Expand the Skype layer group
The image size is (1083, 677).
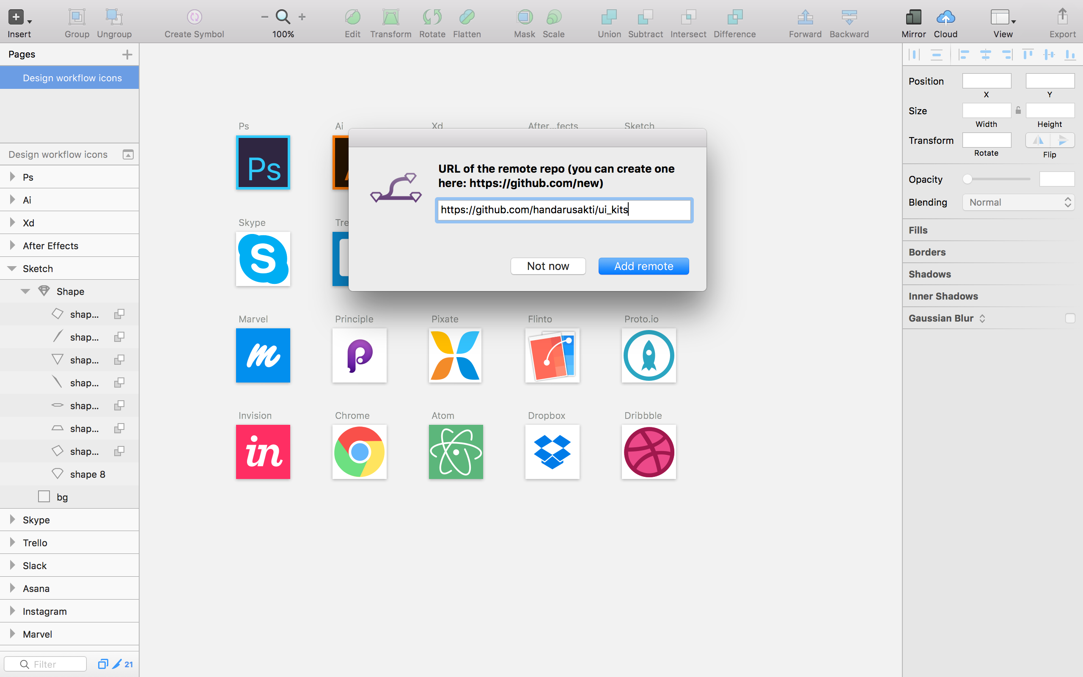(13, 520)
